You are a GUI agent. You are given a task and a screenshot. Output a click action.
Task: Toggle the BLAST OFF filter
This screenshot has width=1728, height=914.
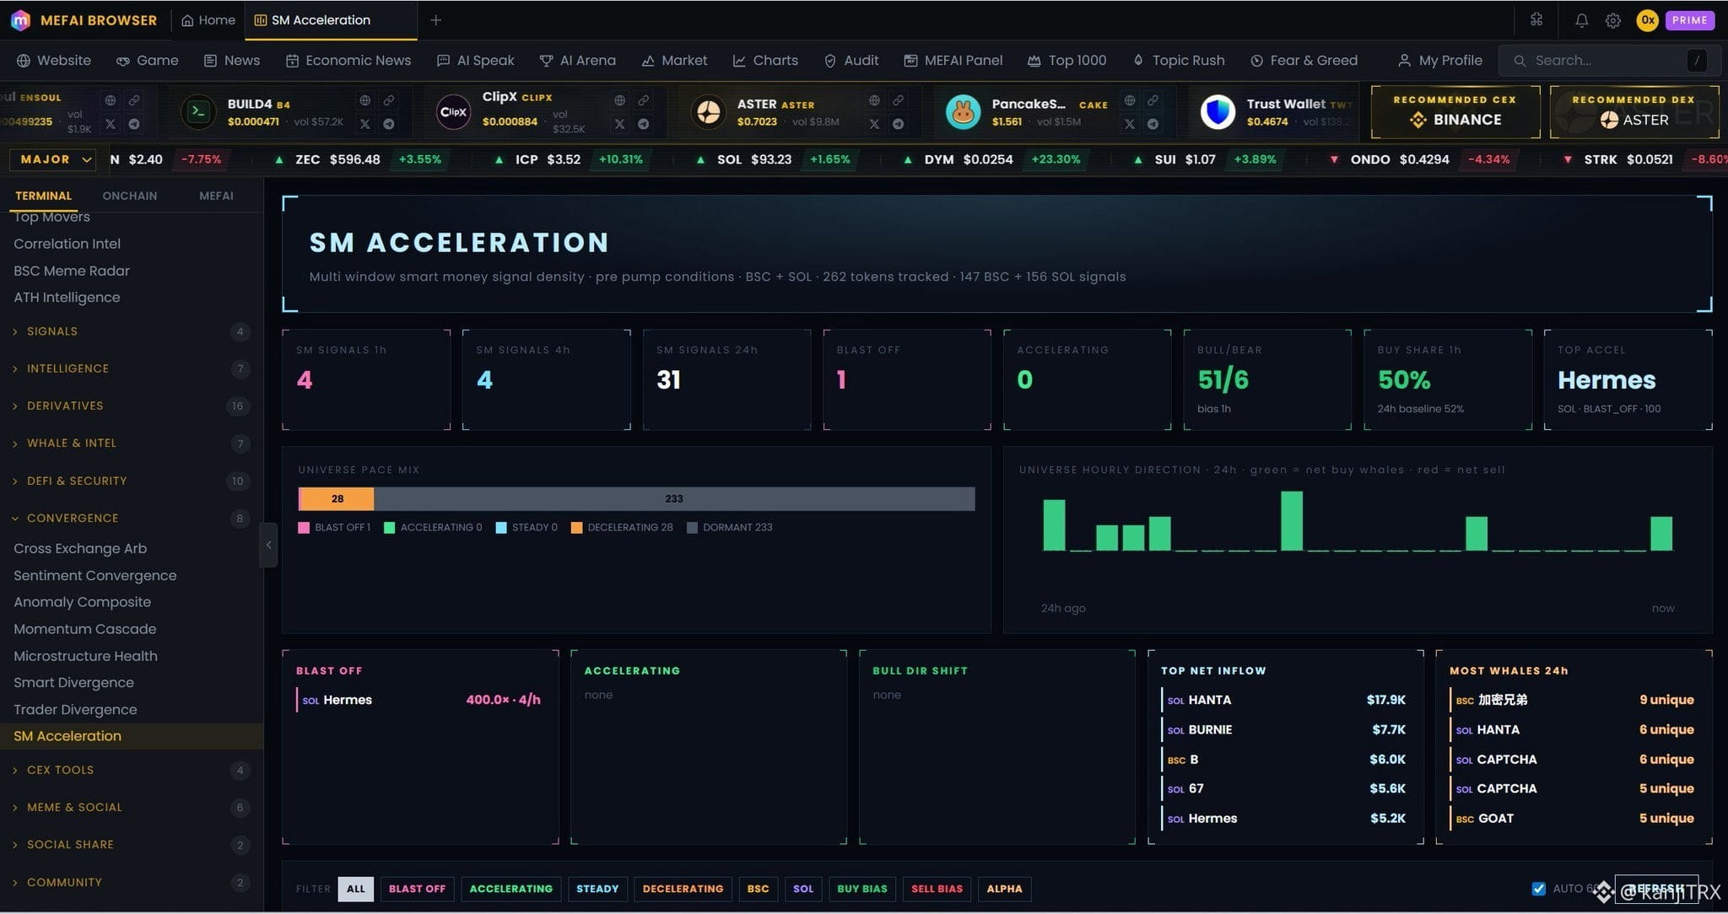417,889
